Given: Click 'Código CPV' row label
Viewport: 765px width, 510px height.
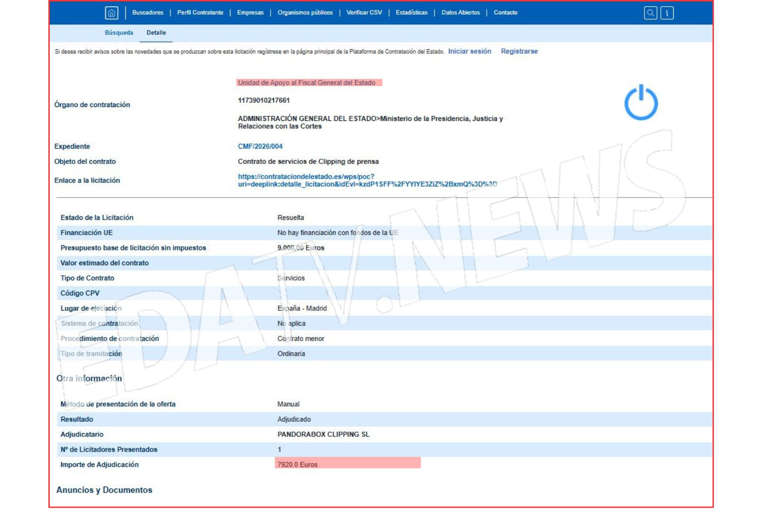Looking at the screenshot, I should [80, 293].
